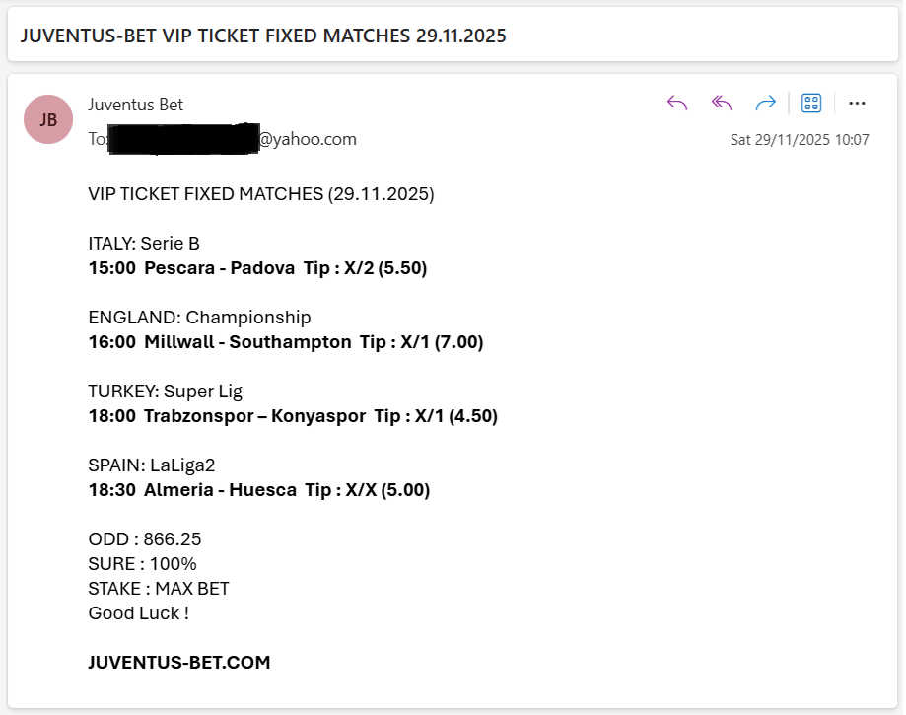Click the ODD : 866.25 text
Screen dimensions: 906x715
pyautogui.click(x=144, y=538)
